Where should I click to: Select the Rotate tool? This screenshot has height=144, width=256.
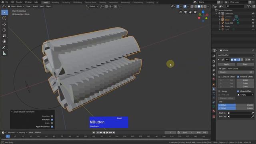click(4, 30)
